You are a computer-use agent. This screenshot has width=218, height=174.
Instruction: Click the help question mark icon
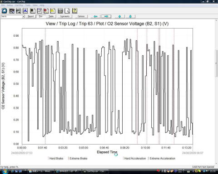coord(74,11)
